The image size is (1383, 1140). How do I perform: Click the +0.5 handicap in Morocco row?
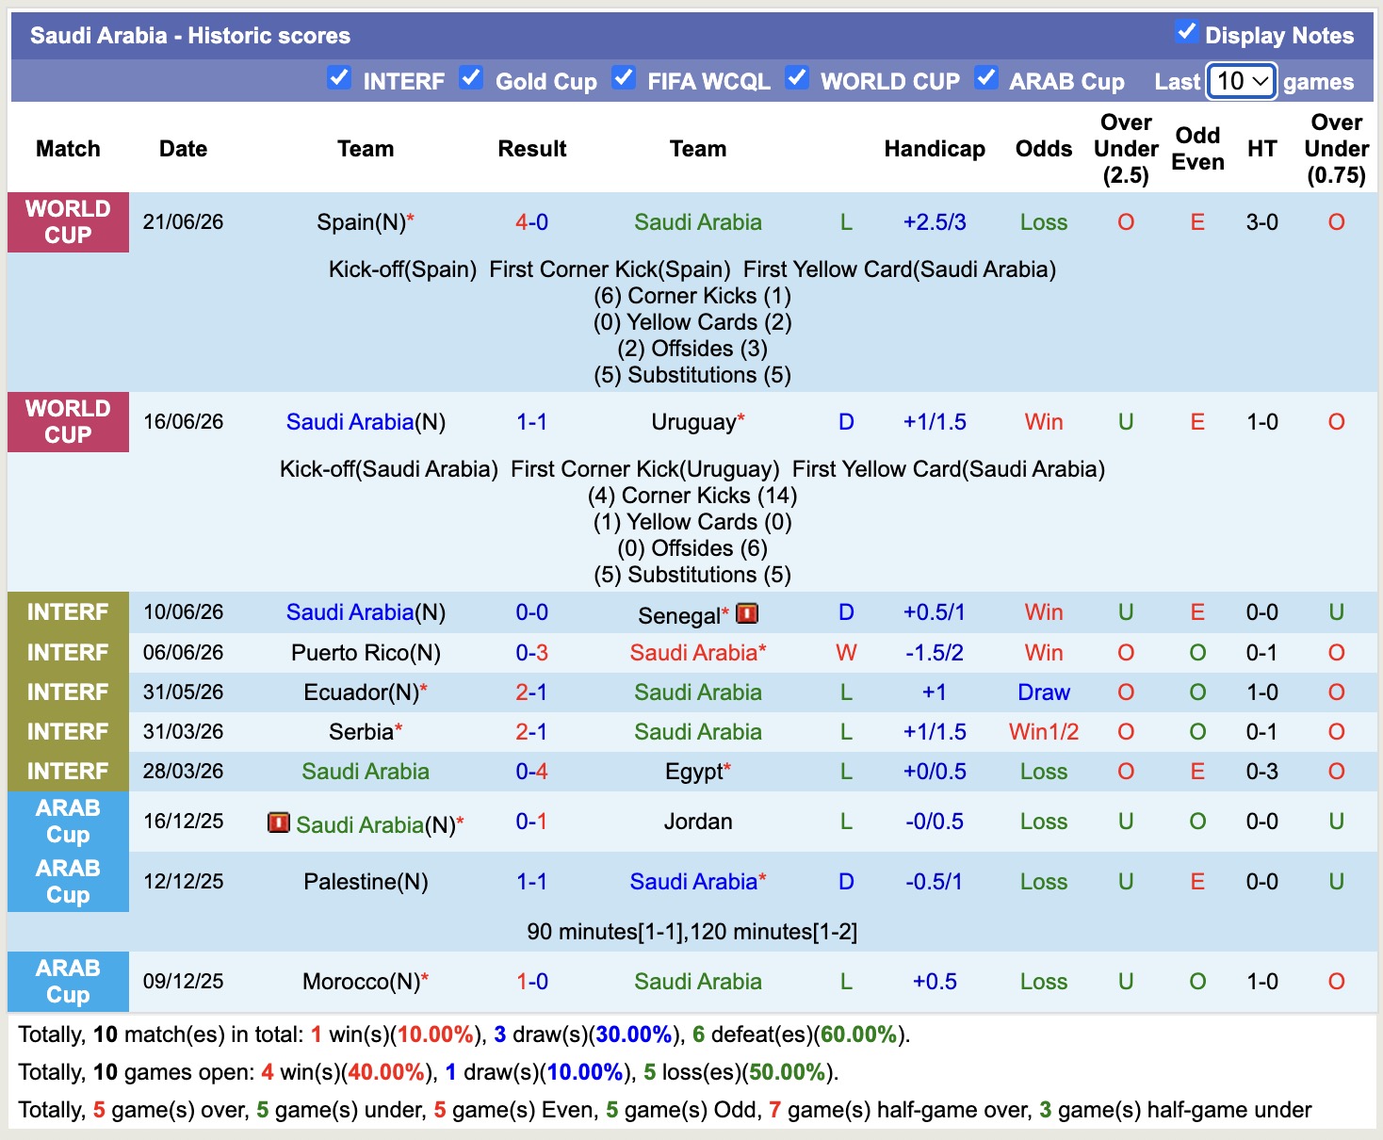[935, 982]
